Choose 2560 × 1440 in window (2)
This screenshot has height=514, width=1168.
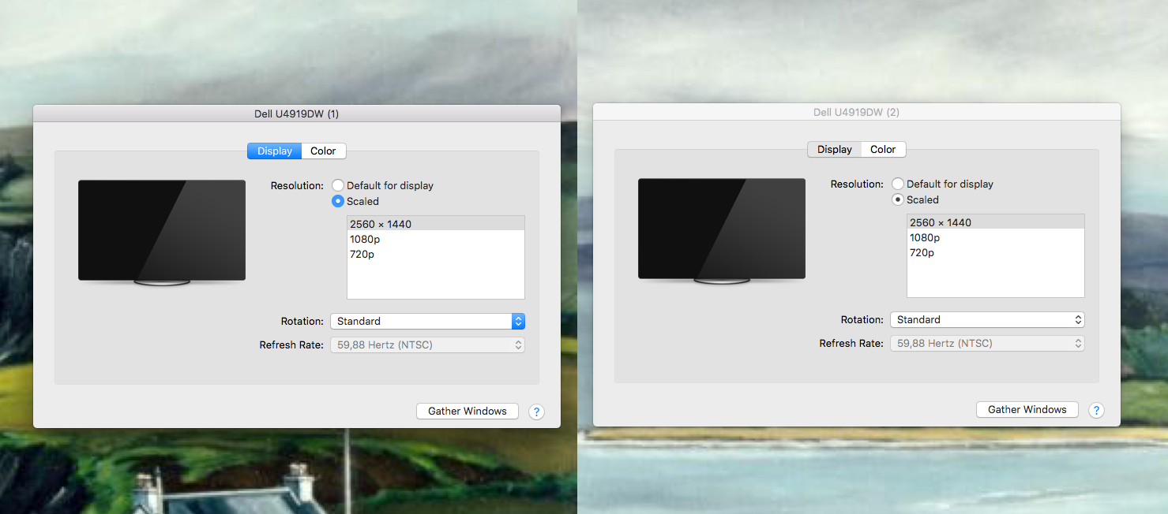[996, 222]
